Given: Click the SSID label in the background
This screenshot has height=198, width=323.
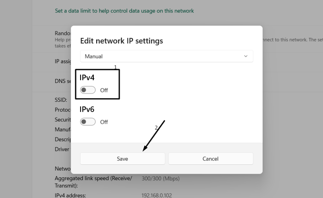Looking at the screenshot, I should (61, 100).
